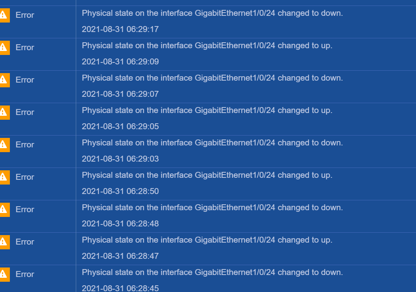Click the Error label for the 06:28:50 event
The width and height of the screenshot is (416, 292).
point(25,177)
